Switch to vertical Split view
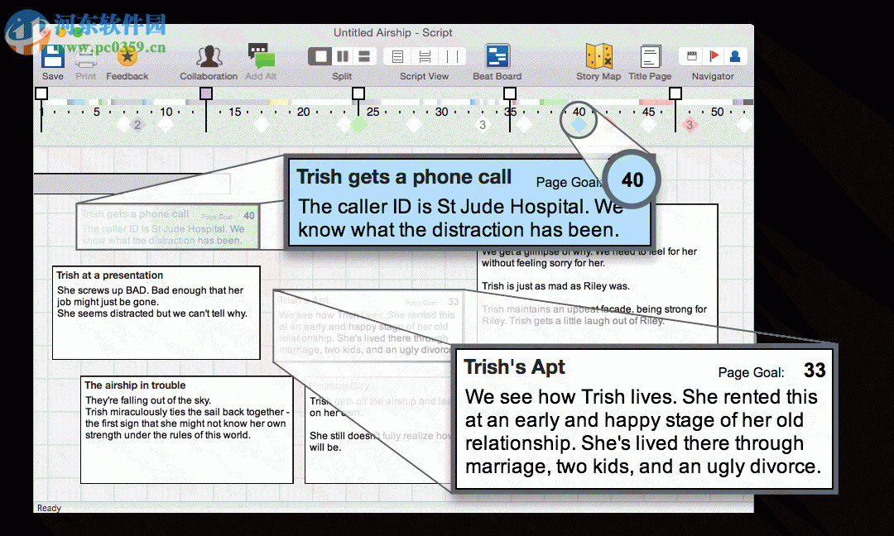Viewport: 894px width, 536px height. tap(342, 56)
